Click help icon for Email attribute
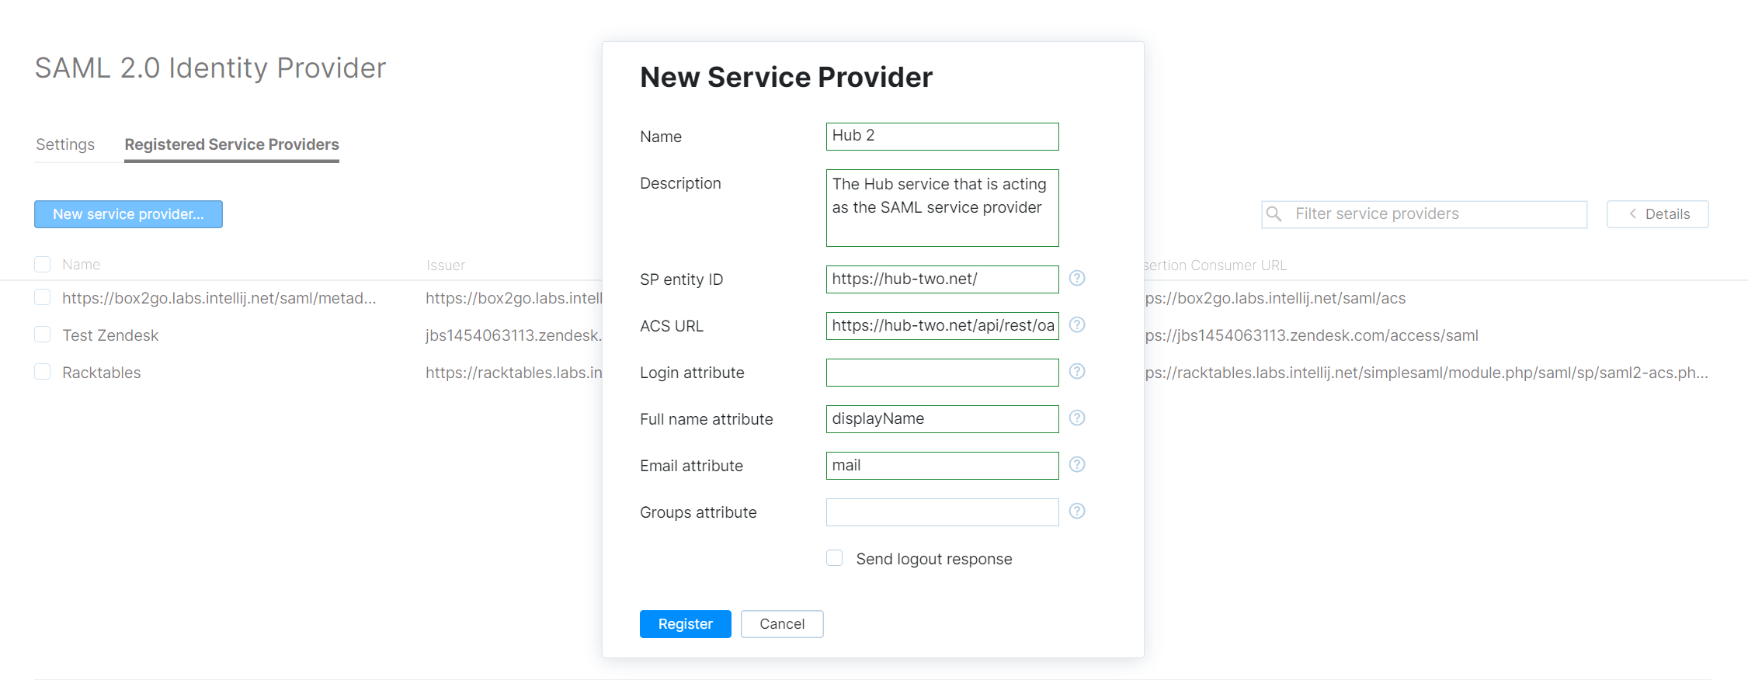 (1076, 464)
